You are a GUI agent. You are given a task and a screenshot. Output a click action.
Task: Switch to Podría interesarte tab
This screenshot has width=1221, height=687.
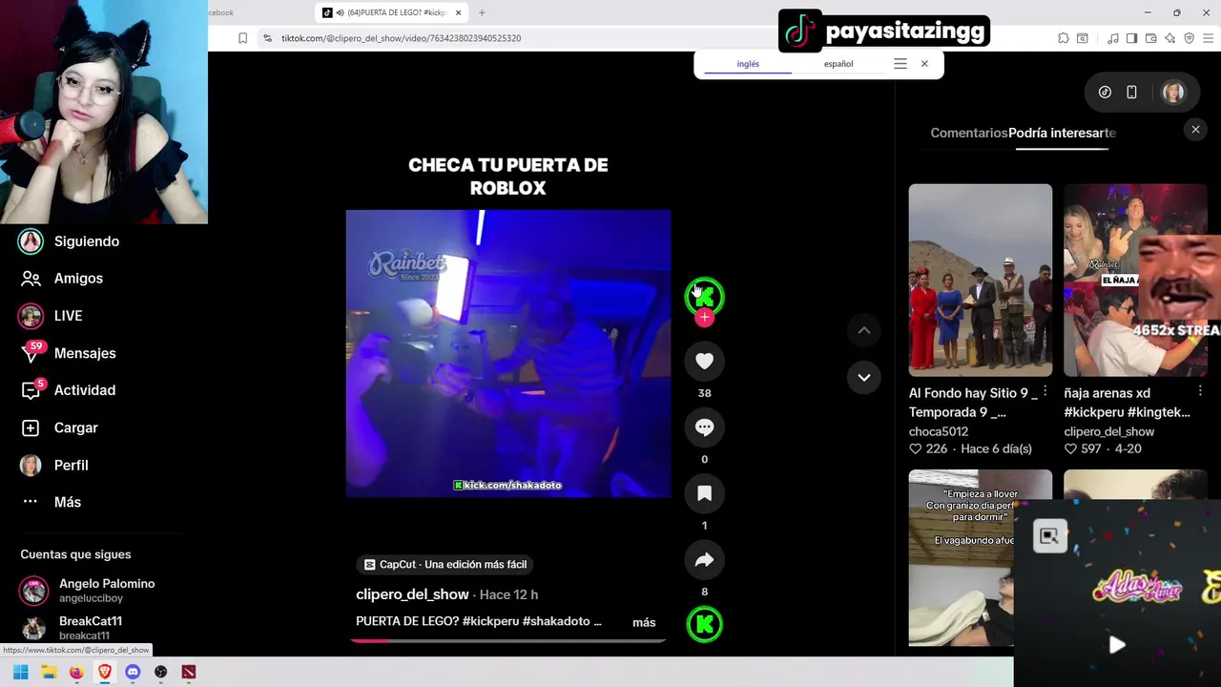coord(1062,133)
